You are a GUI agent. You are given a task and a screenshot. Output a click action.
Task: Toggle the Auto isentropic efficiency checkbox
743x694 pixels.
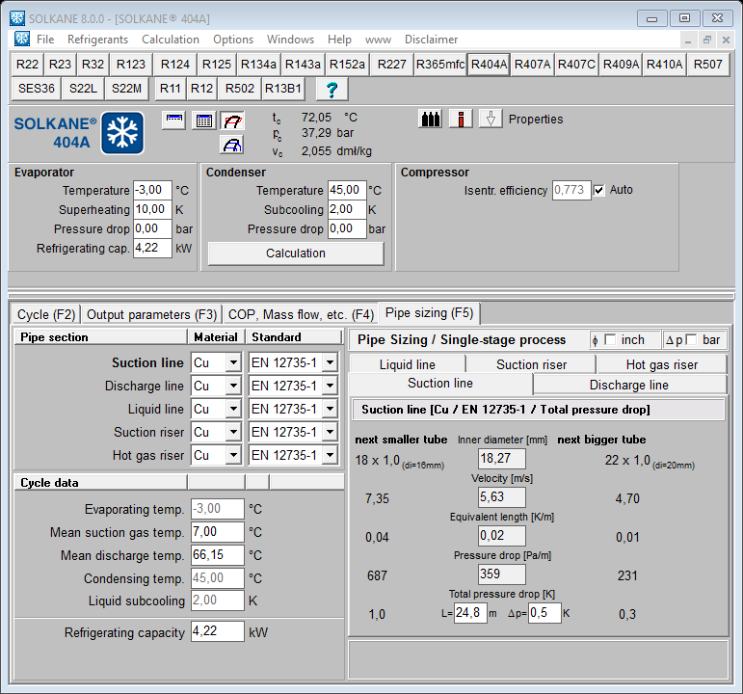pos(599,190)
